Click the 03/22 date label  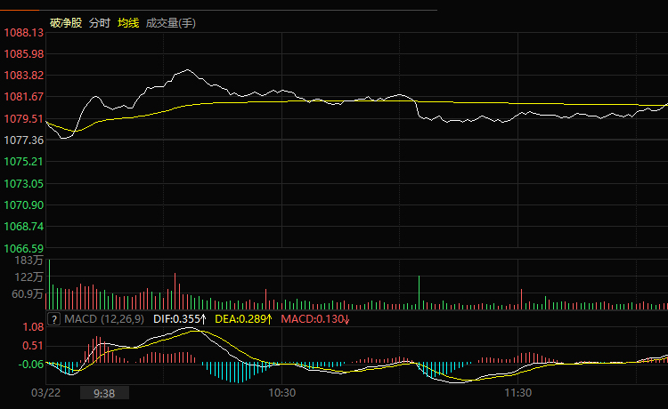coord(45,392)
